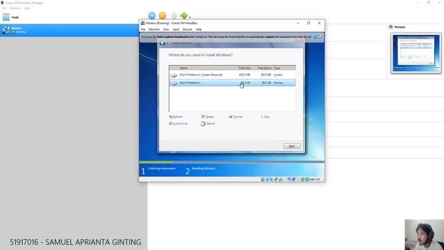
Task: Click the suppress-message icon at the notification bar's end
Action: coord(320,37)
